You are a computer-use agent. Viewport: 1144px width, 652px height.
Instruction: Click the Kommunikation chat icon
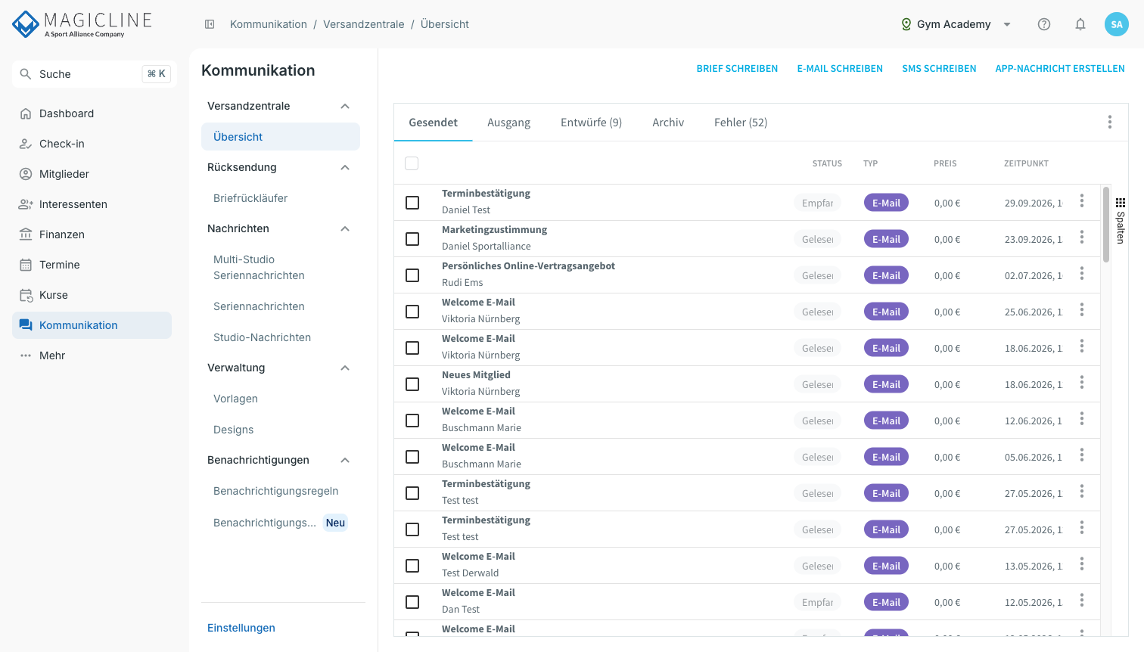tap(26, 325)
